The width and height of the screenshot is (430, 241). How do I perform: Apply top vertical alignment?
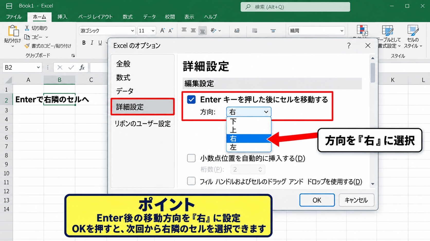click(184, 30)
